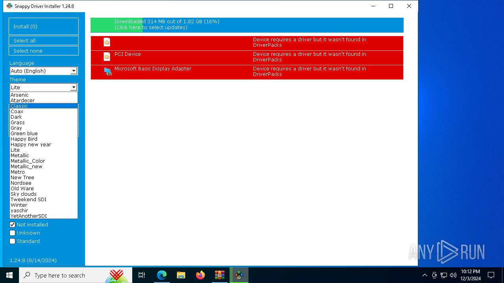The image size is (504, 283).
Task: Launch Firefox from the taskbar
Action: (200, 275)
